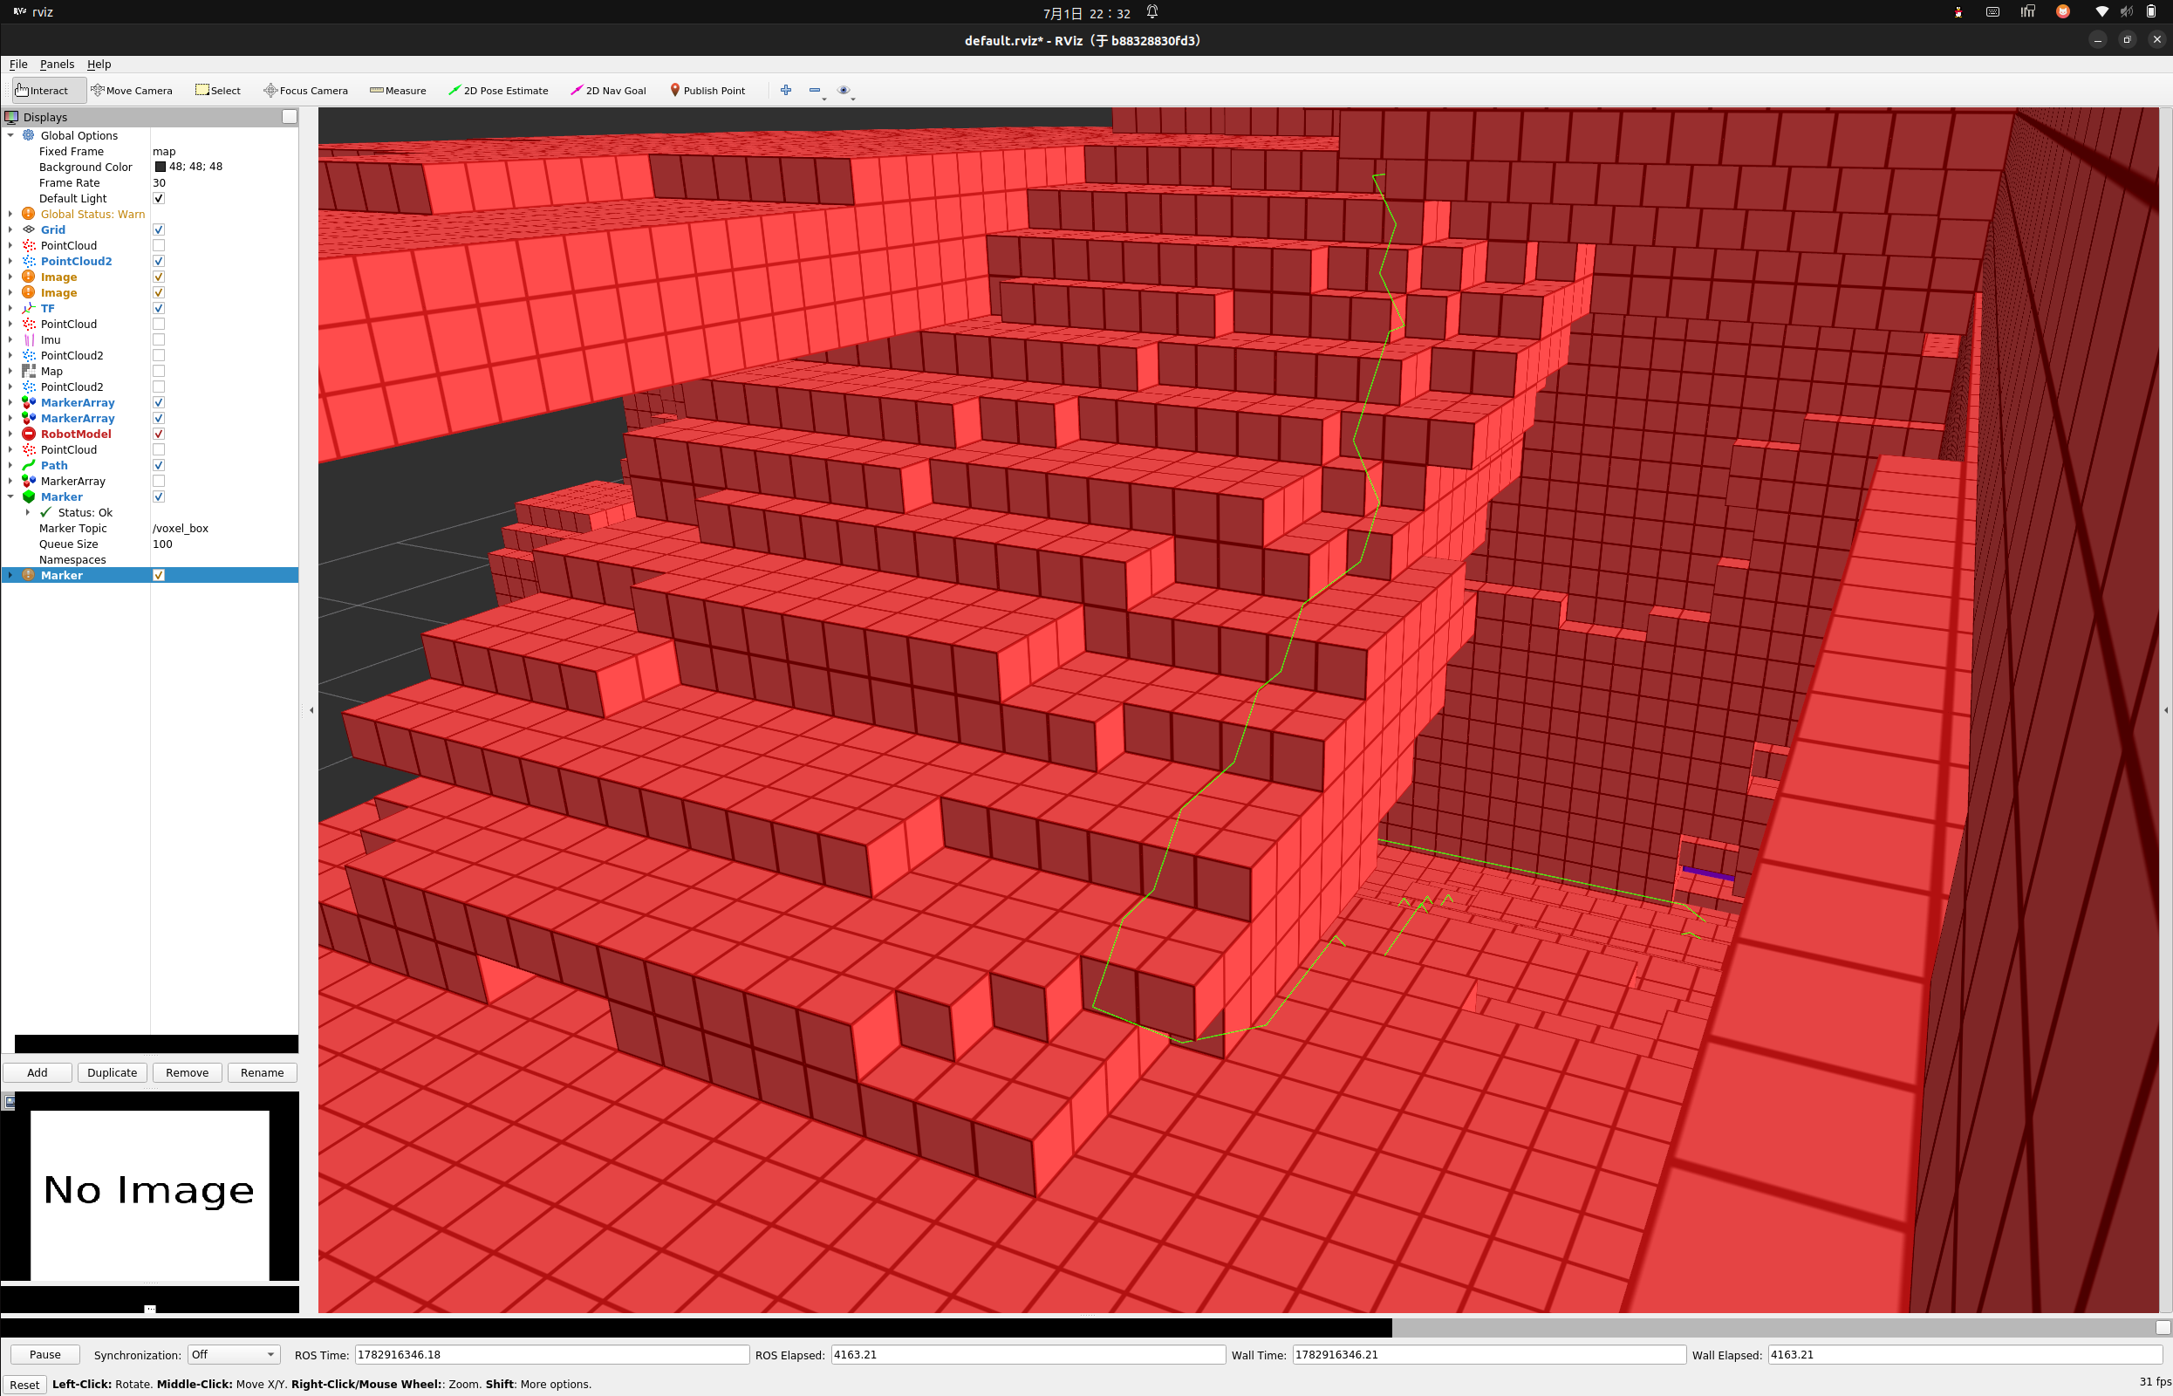Image resolution: width=2173 pixels, height=1396 pixels.
Task: Click the Map display icon
Action: 28,371
